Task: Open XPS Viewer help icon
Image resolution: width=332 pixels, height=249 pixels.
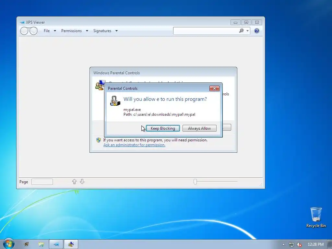Action: pyautogui.click(x=257, y=31)
